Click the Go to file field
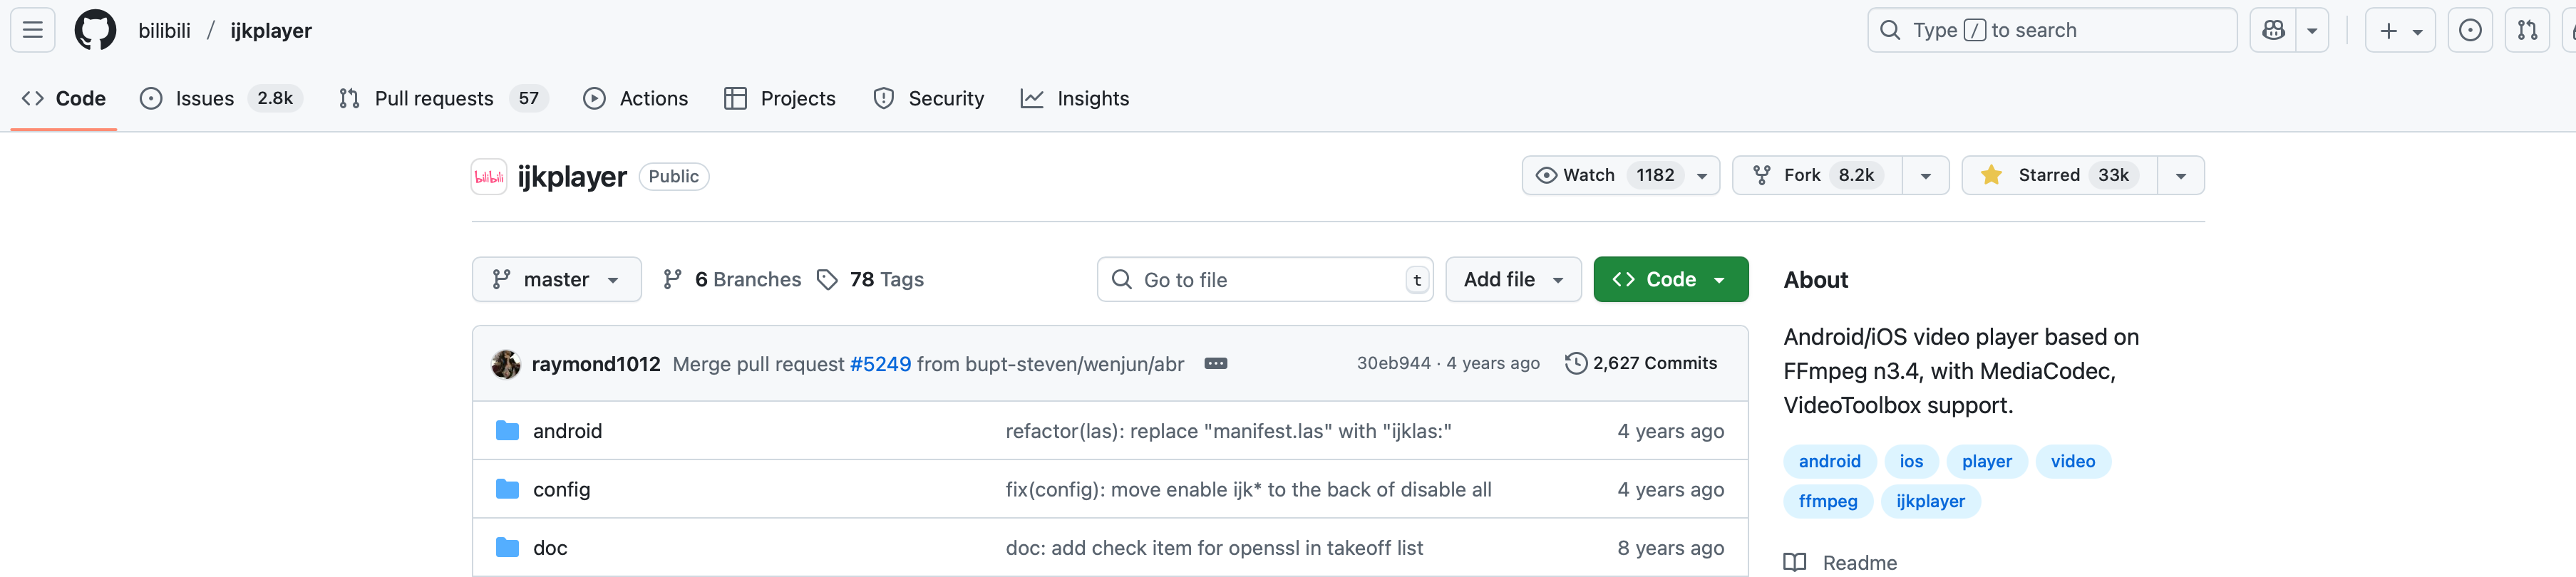 click(x=1265, y=279)
